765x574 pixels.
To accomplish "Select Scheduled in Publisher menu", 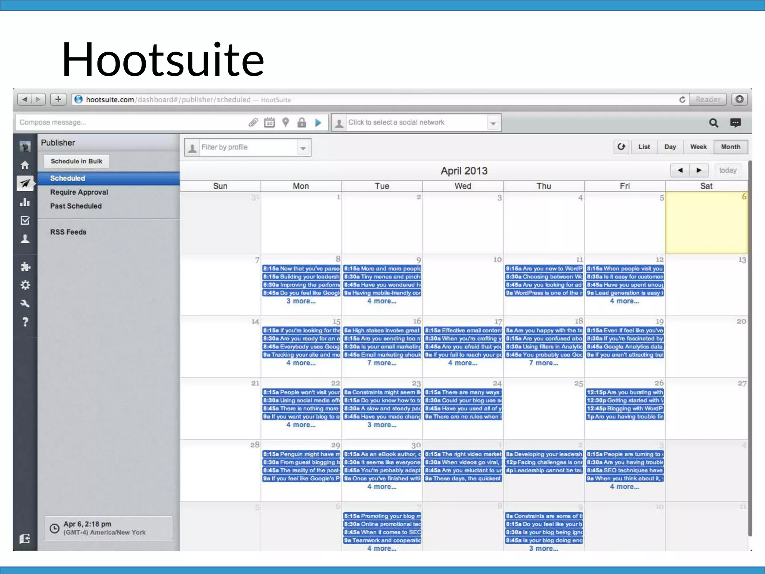I will [x=109, y=178].
